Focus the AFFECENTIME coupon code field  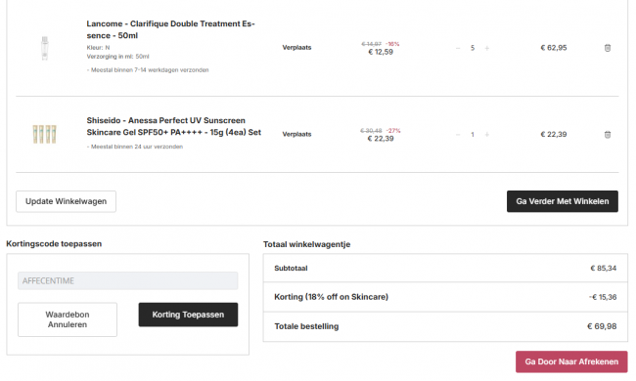point(128,280)
